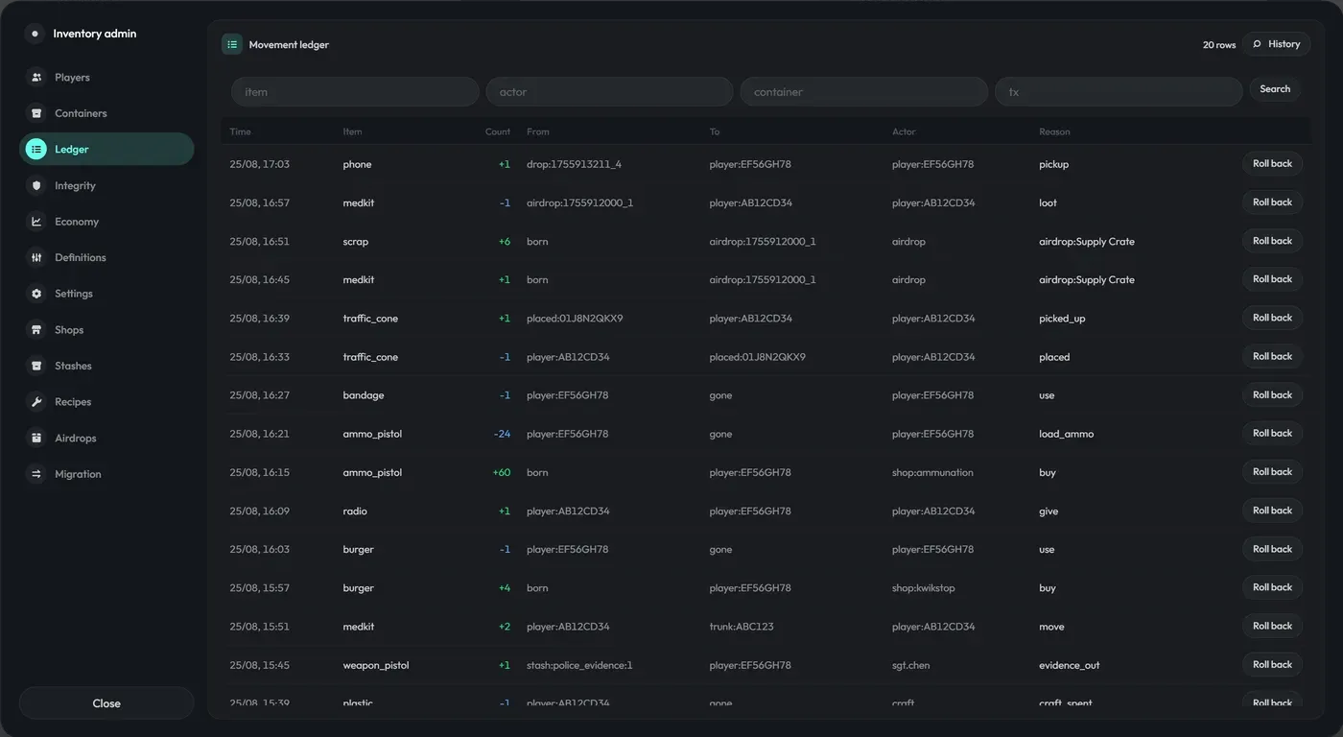This screenshot has height=737, width=1343.
Task: Click the Recipes wrench icon
Action: click(36, 402)
